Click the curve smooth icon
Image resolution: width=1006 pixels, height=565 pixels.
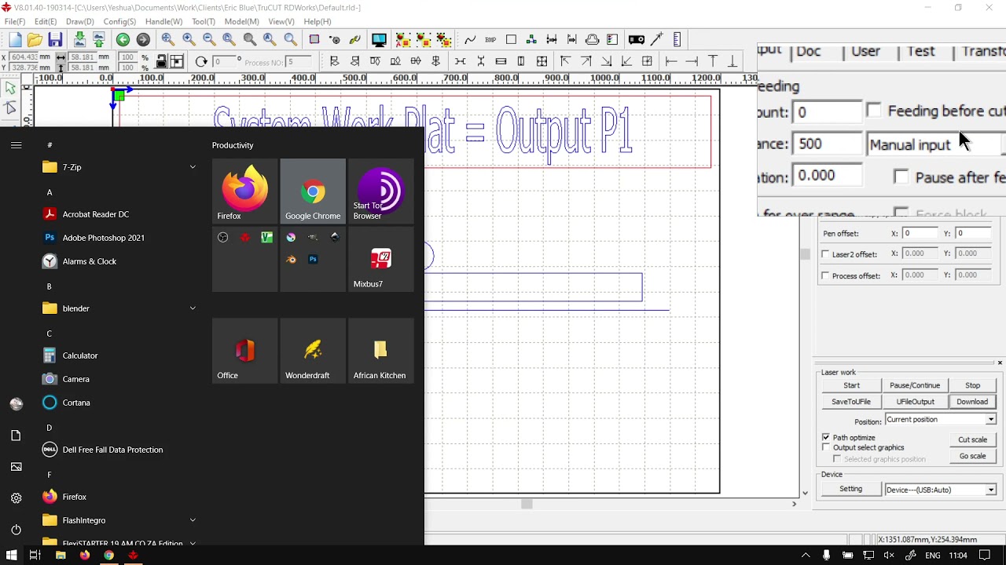tap(470, 40)
